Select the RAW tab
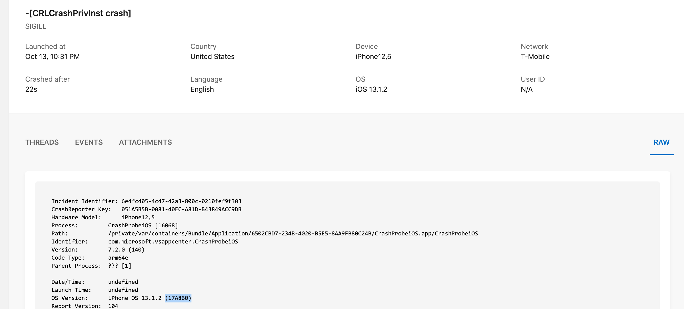This screenshot has height=309, width=684. coord(661,142)
